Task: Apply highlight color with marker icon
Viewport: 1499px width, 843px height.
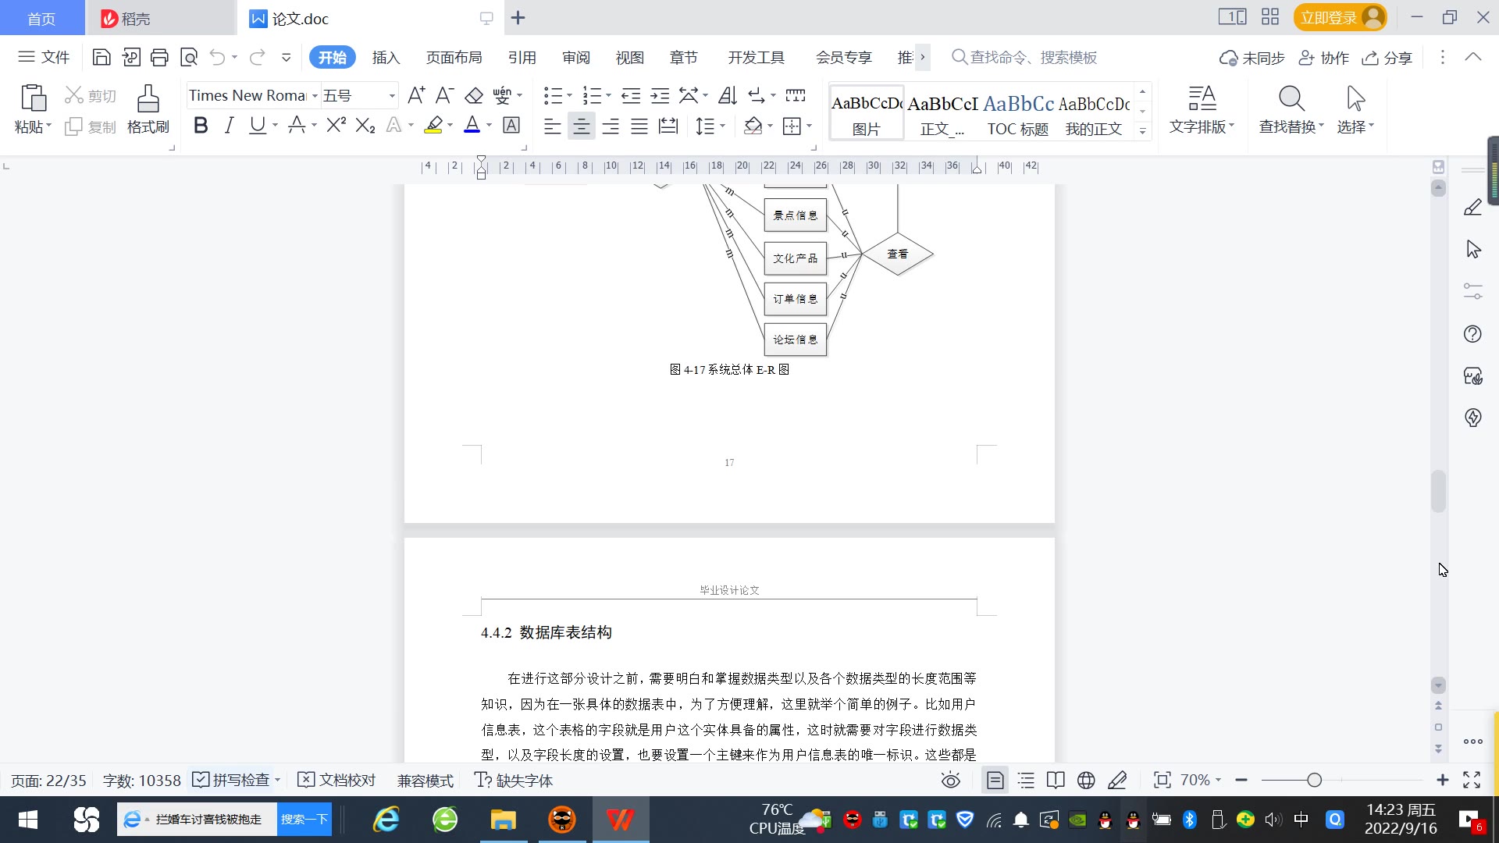Action: tap(433, 126)
